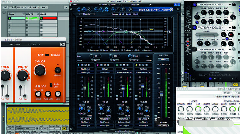Toggle the LPF / Notch switch
The height and width of the screenshot is (137, 242).
click(x=47, y=55)
